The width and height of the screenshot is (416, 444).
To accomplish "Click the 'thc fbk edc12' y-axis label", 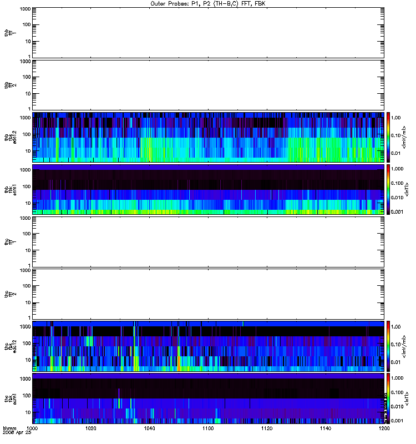I will [x=10, y=346].
